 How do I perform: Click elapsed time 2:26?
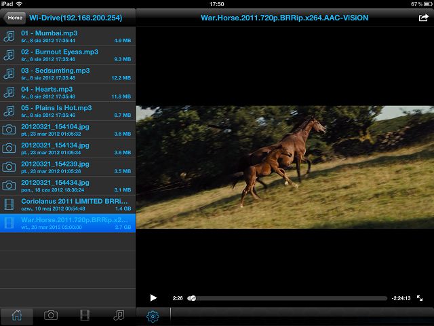coord(178,298)
